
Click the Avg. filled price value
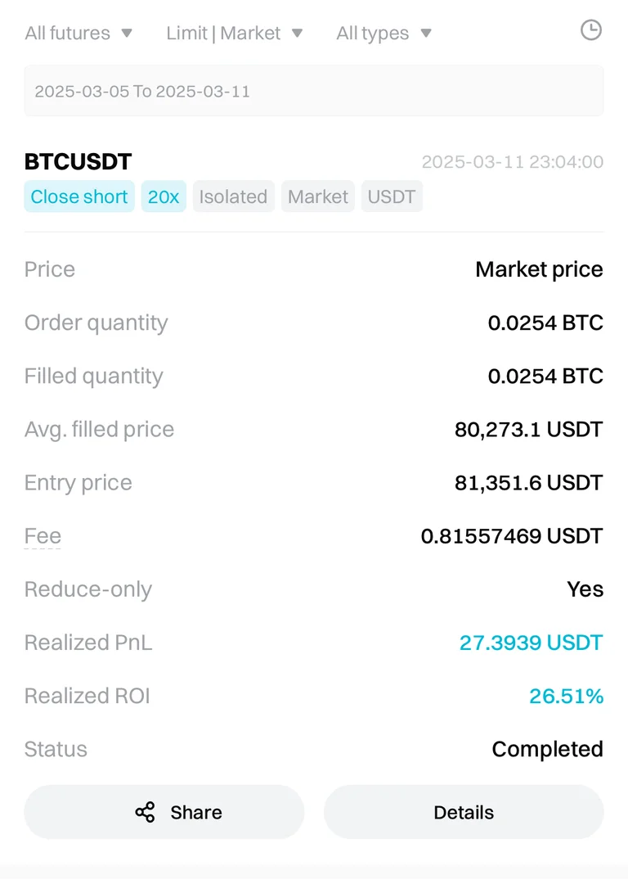pos(528,429)
